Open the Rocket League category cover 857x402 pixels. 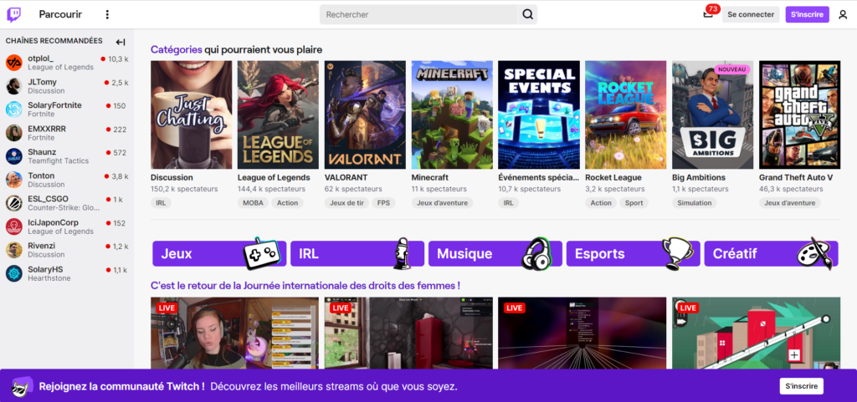click(x=626, y=114)
